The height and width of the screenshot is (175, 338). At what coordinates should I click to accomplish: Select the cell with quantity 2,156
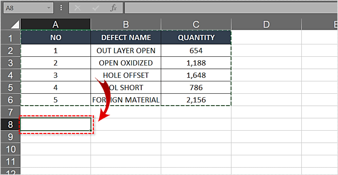[x=196, y=100]
